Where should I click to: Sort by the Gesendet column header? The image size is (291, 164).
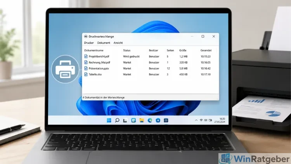tap(206, 51)
